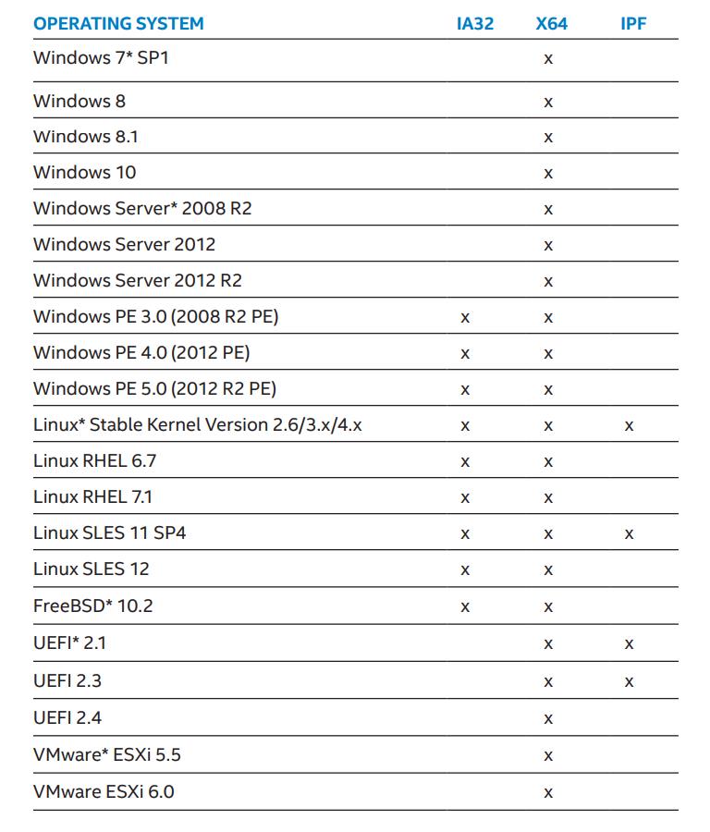Click the OPERATING SYSTEM column header
Viewport: 710px width, 832px height.
[118, 23]
